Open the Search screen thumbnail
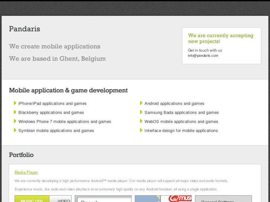This screenshot has height=202, width=270. (x=103, y=199)
